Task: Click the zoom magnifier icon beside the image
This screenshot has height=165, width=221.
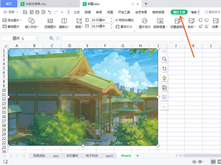Action: click(164, 59)
